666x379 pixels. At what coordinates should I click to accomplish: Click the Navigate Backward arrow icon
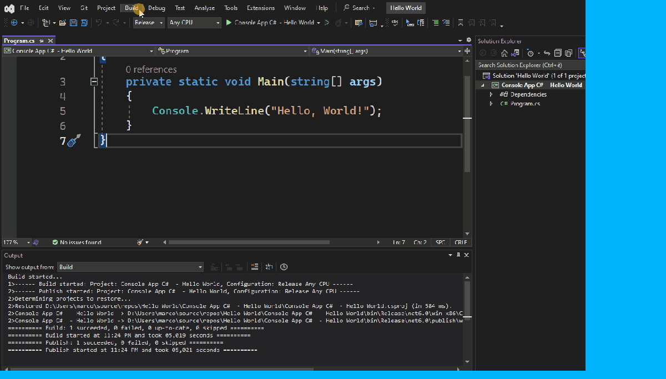(x=14, y=23)
